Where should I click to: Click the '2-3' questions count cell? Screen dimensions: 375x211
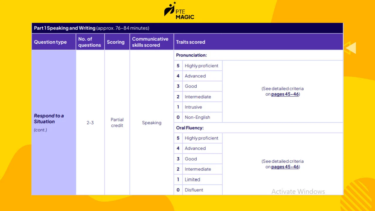point(90,122)
